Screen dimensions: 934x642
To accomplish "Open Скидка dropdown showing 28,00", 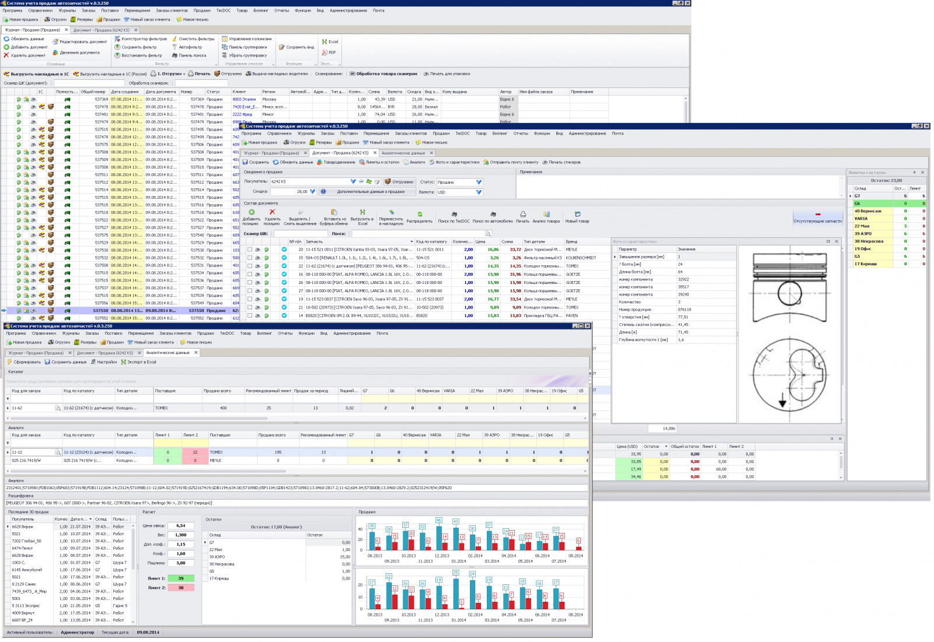I will coord(312,192).
